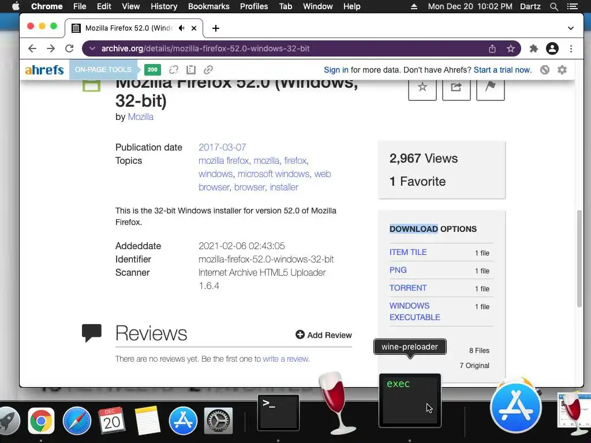Click the Ahrefs broken links icon
The image size is (591, 443).
(x=173, y=70)
